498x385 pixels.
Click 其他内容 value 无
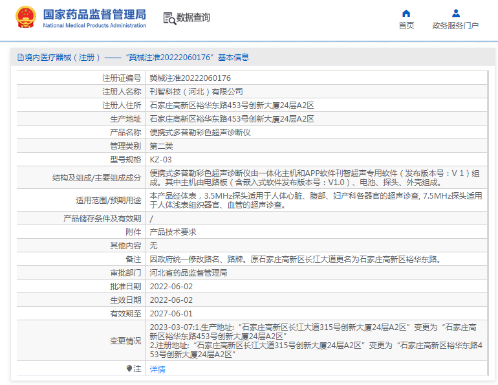(153, 246)
